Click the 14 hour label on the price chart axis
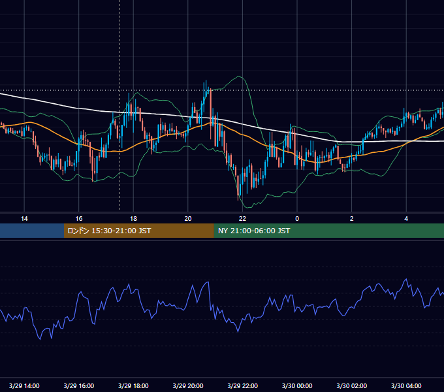The height and width of the screenshot is (392, 444). click(24, 219)
